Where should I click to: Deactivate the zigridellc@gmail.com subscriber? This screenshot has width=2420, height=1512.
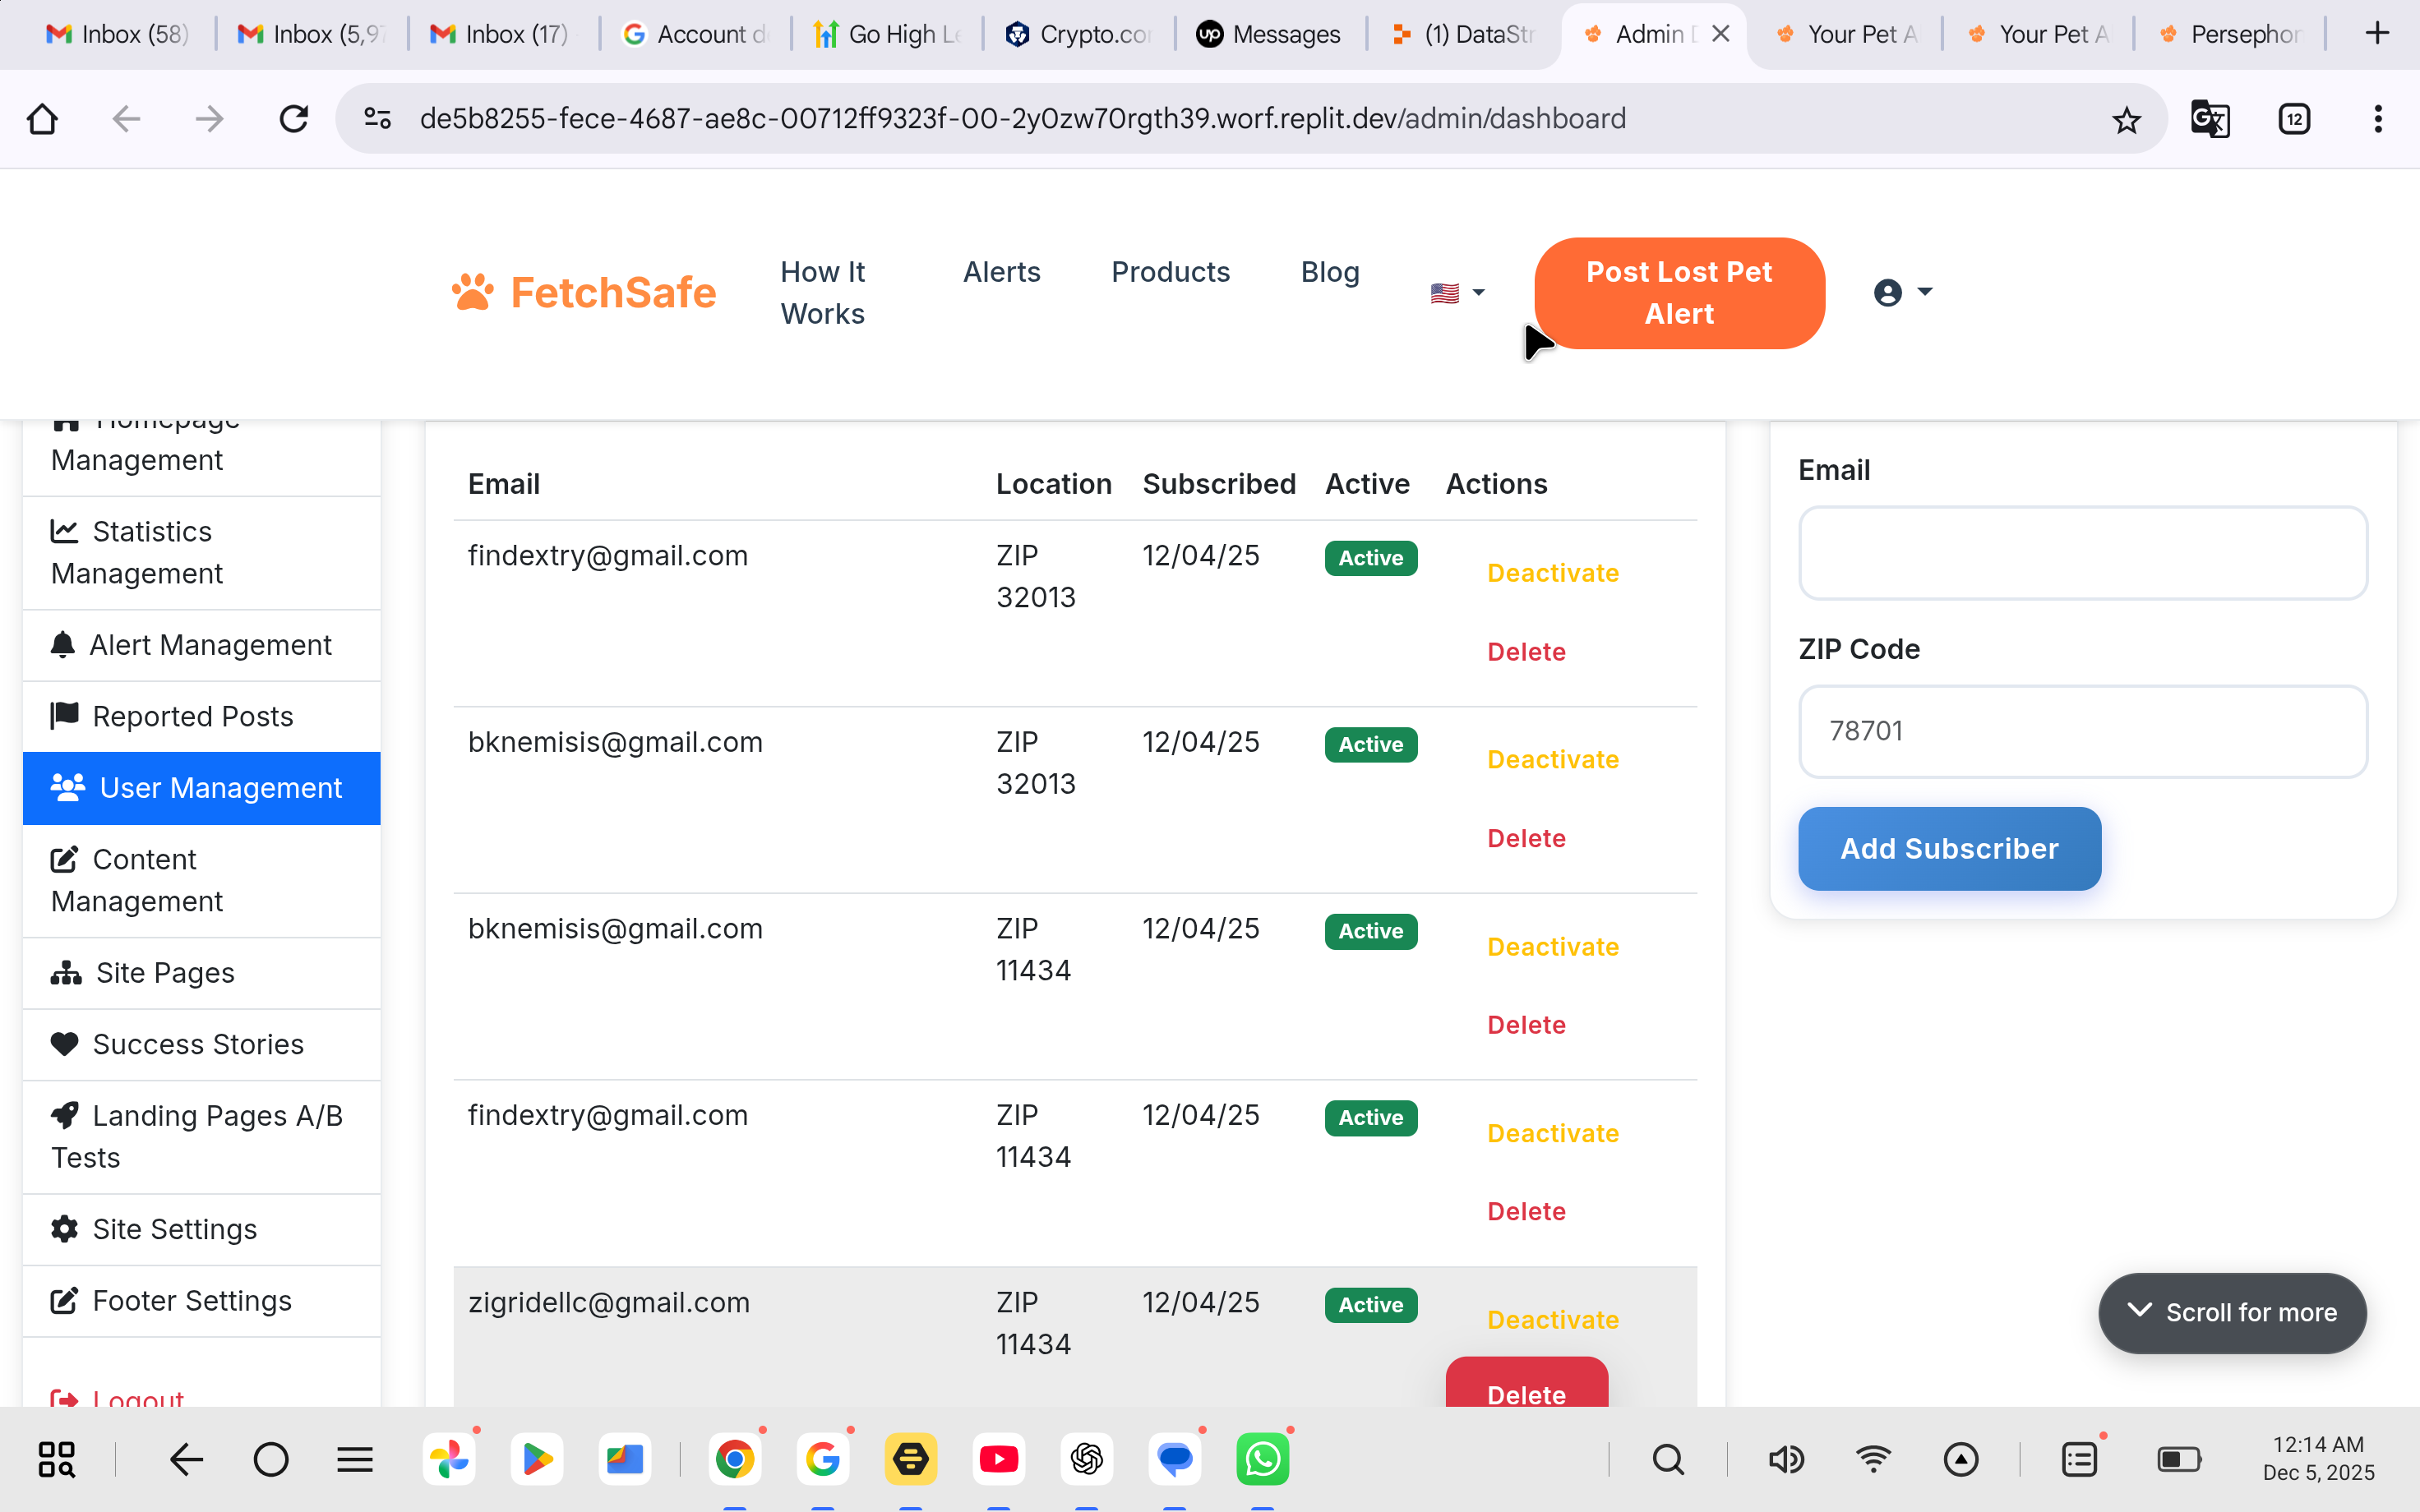point(1552,1320)
